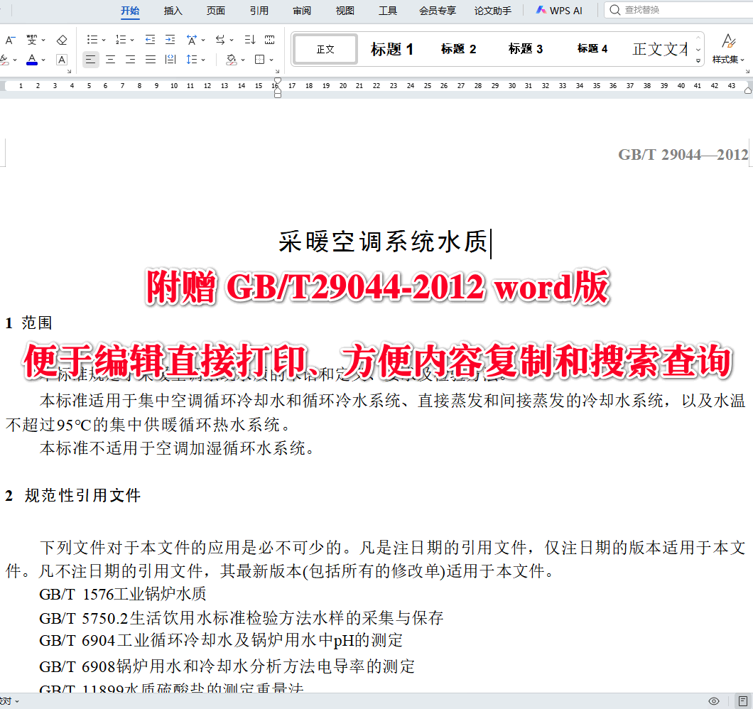Open the bulleted list dropdown arrow

tap(104, 40)
